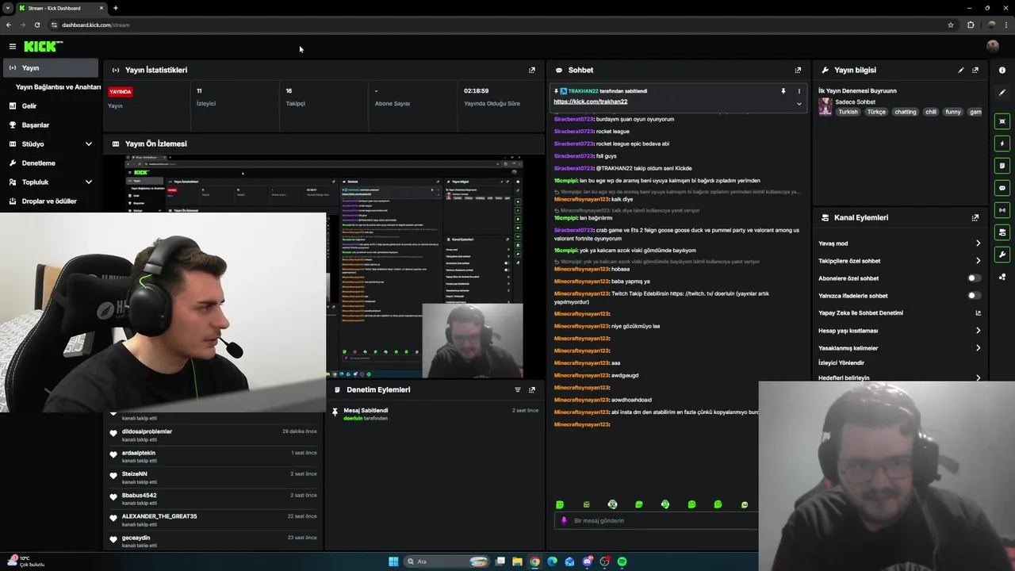Click the pencil icon in right rail
The image size is (1015, 571).
pos(1002,92)
